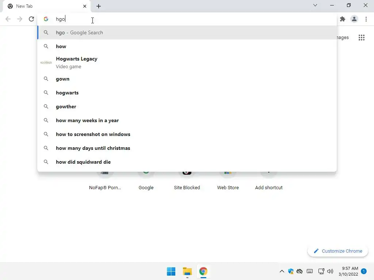374x280 pixels.
Task: Open the Windows Start menu
Action: click(171, 271)
